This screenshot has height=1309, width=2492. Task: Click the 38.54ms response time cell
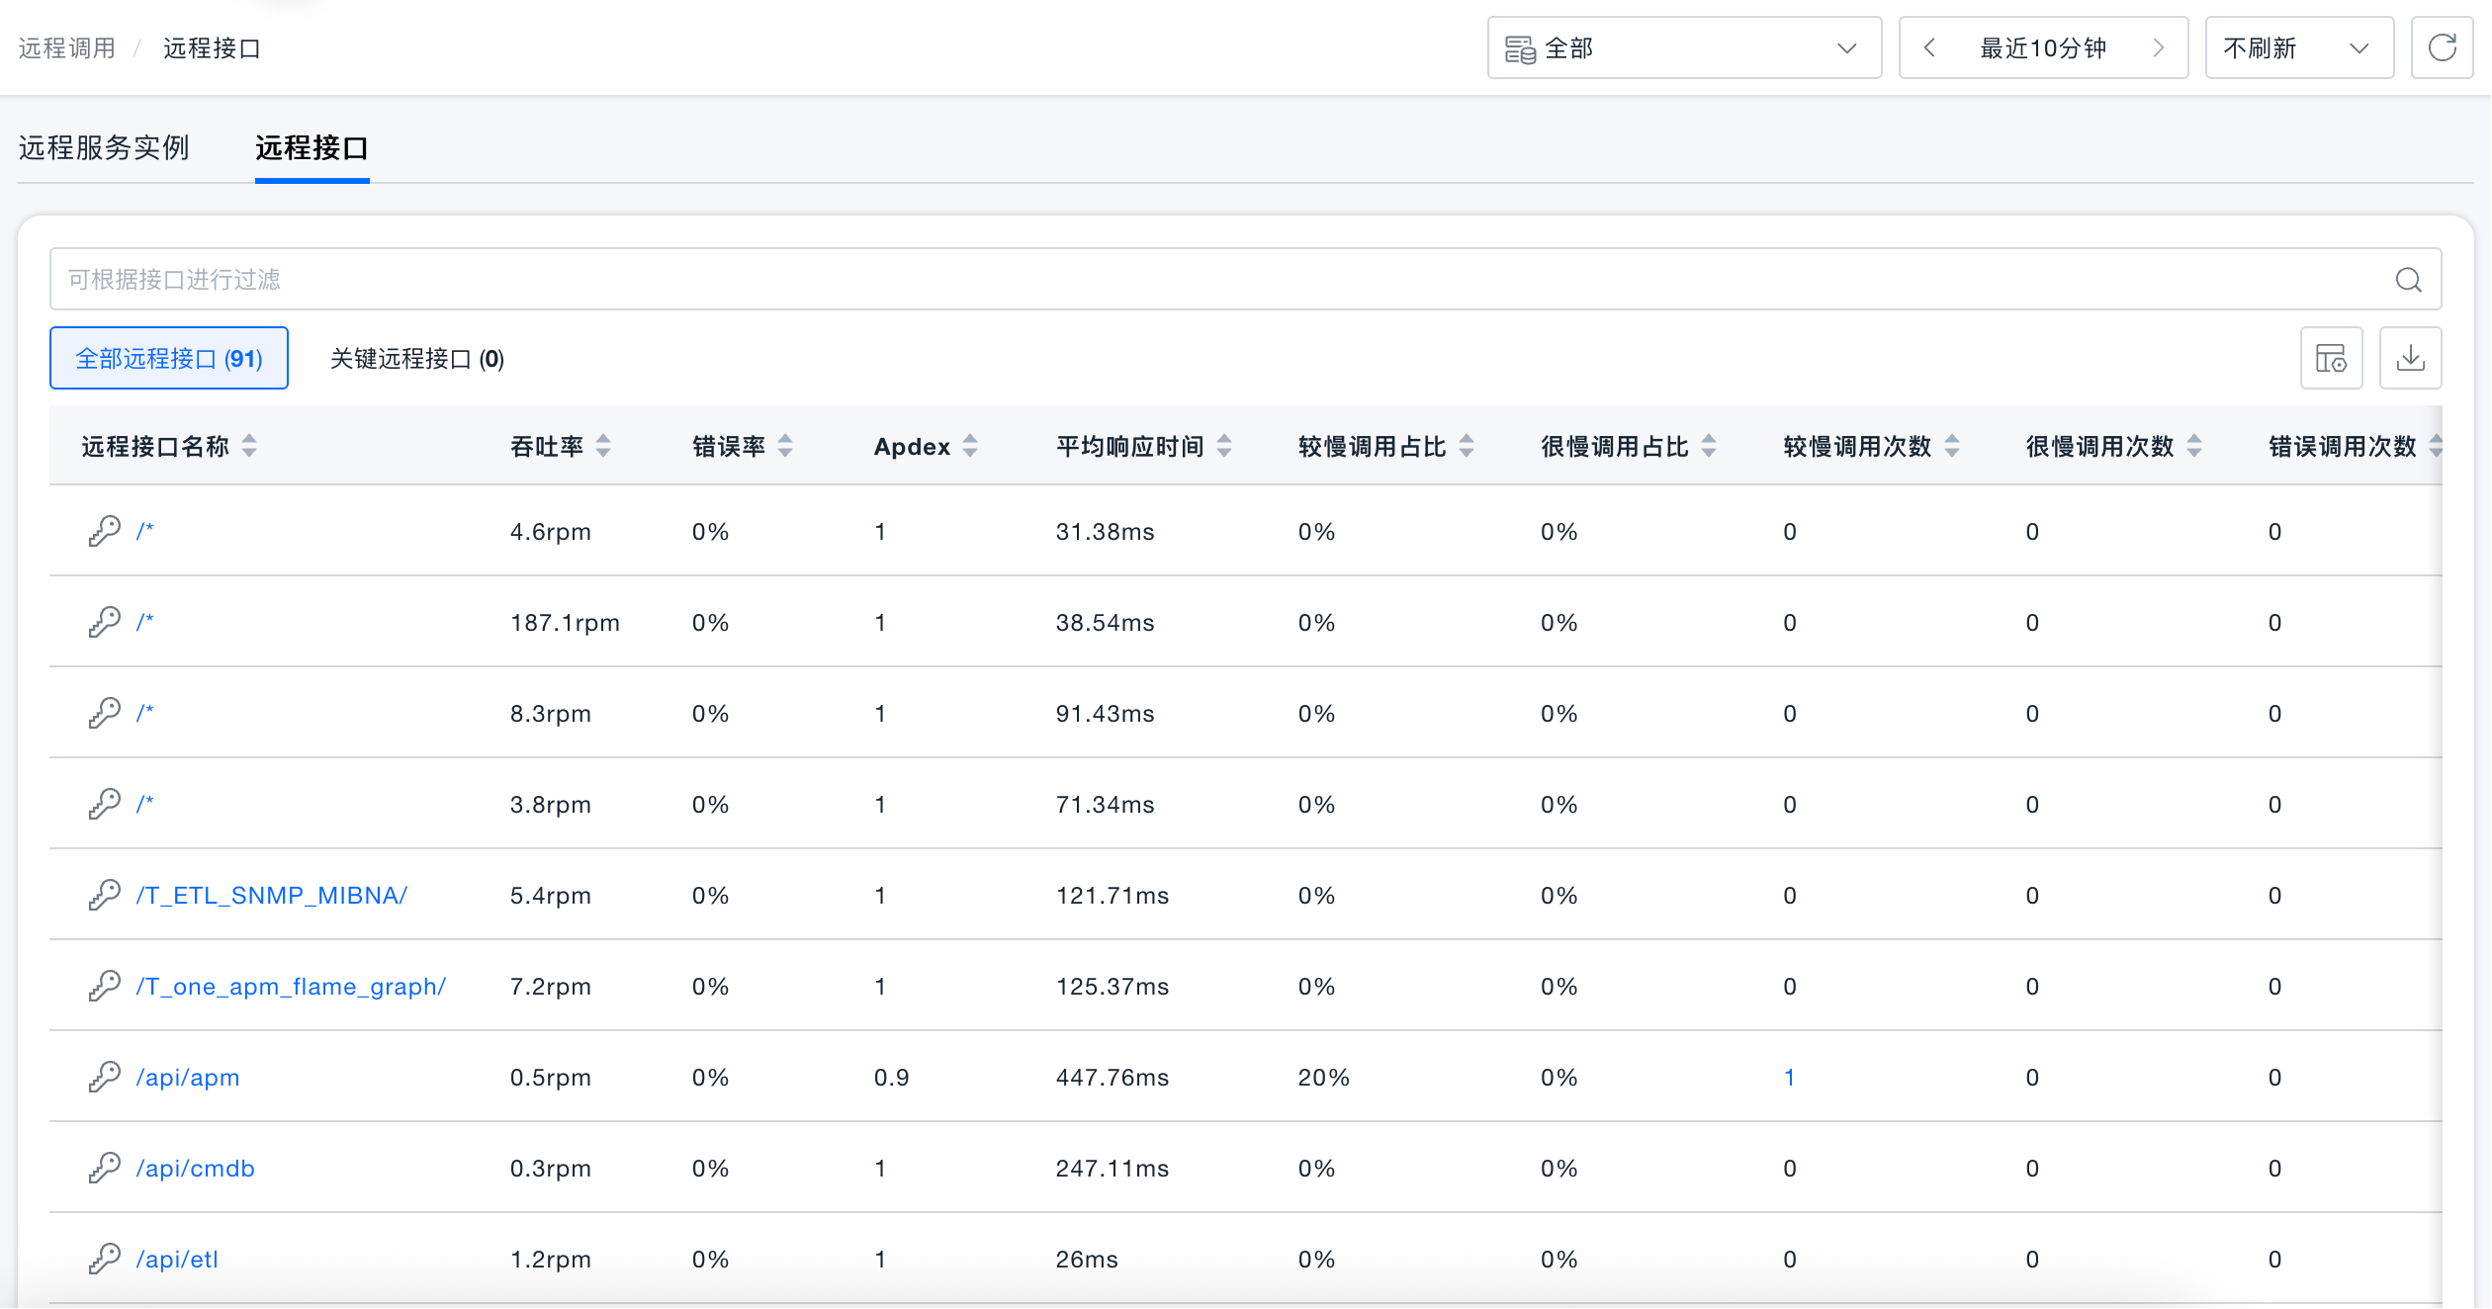click(x=1105, y=622)
